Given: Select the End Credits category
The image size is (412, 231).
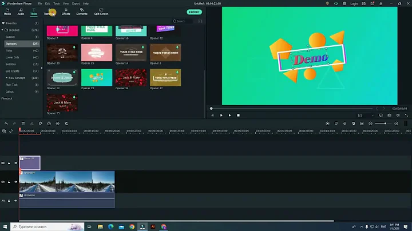Looking at the screenshot, I should click(22, 71).
